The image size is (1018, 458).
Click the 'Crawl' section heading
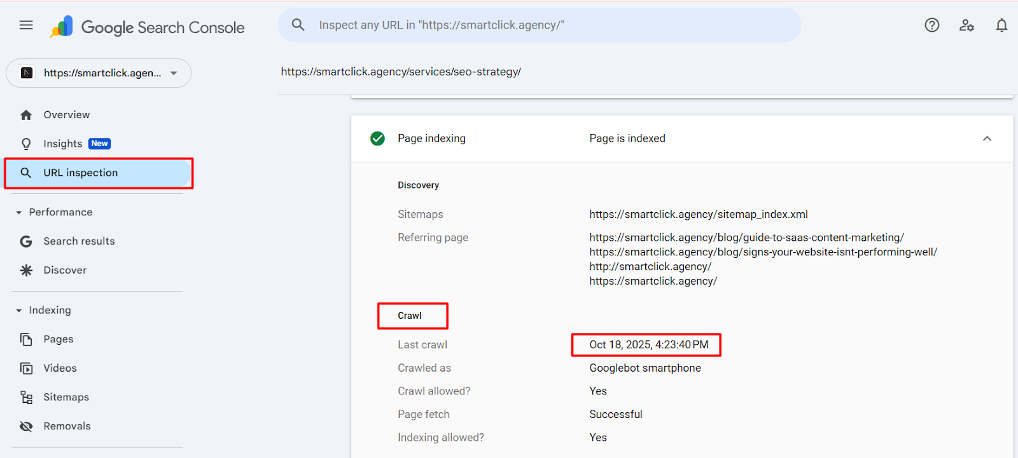pyautogui.click(x=410, y=316)
